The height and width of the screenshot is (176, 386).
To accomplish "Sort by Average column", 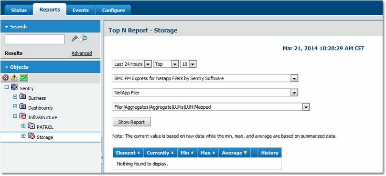I will [235, 153].
